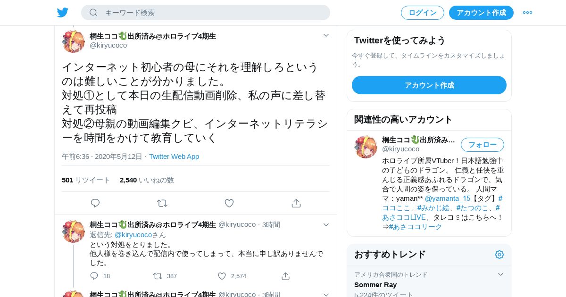Open the more options three-dot menu

(527, 13)
